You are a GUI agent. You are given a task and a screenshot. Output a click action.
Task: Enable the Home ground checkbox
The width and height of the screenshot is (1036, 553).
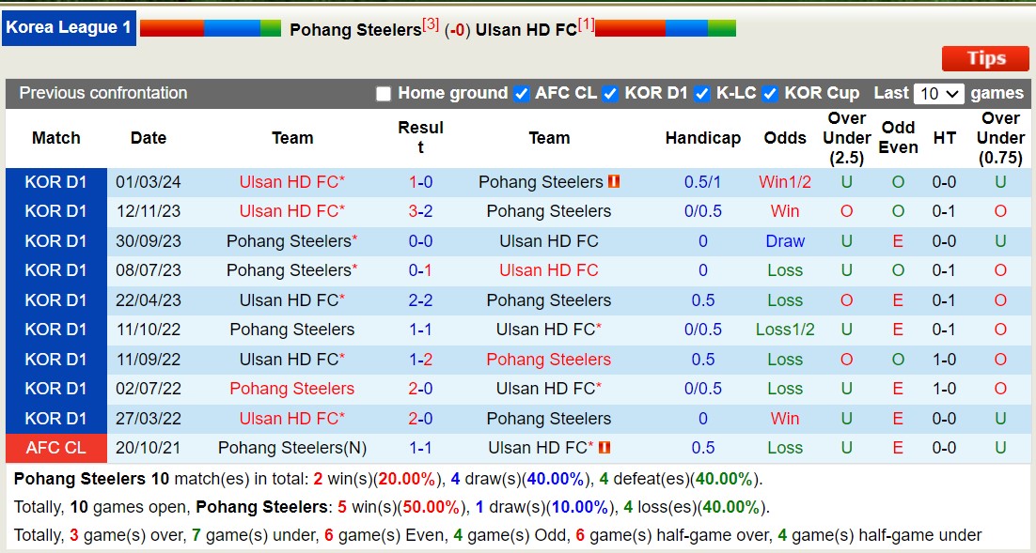tap(384, 93)
